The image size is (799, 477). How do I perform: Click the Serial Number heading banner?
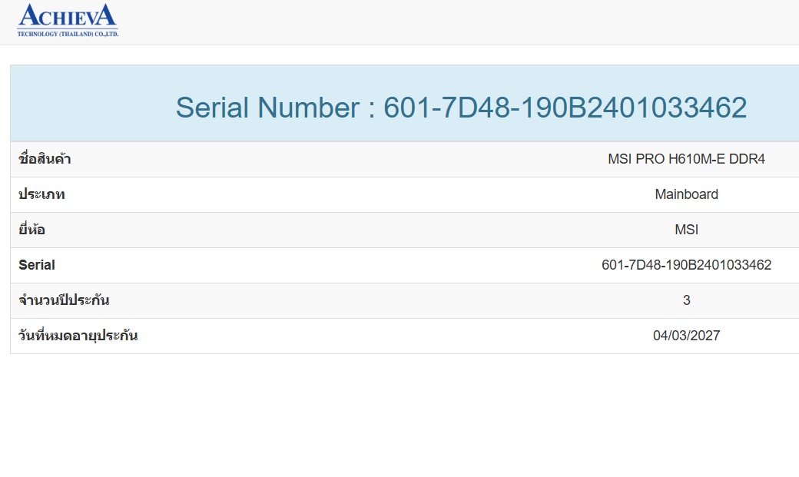point(405,103)
